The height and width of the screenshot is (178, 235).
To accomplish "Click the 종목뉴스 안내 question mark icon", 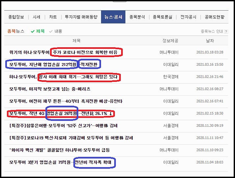I will [x=226, y=32].
